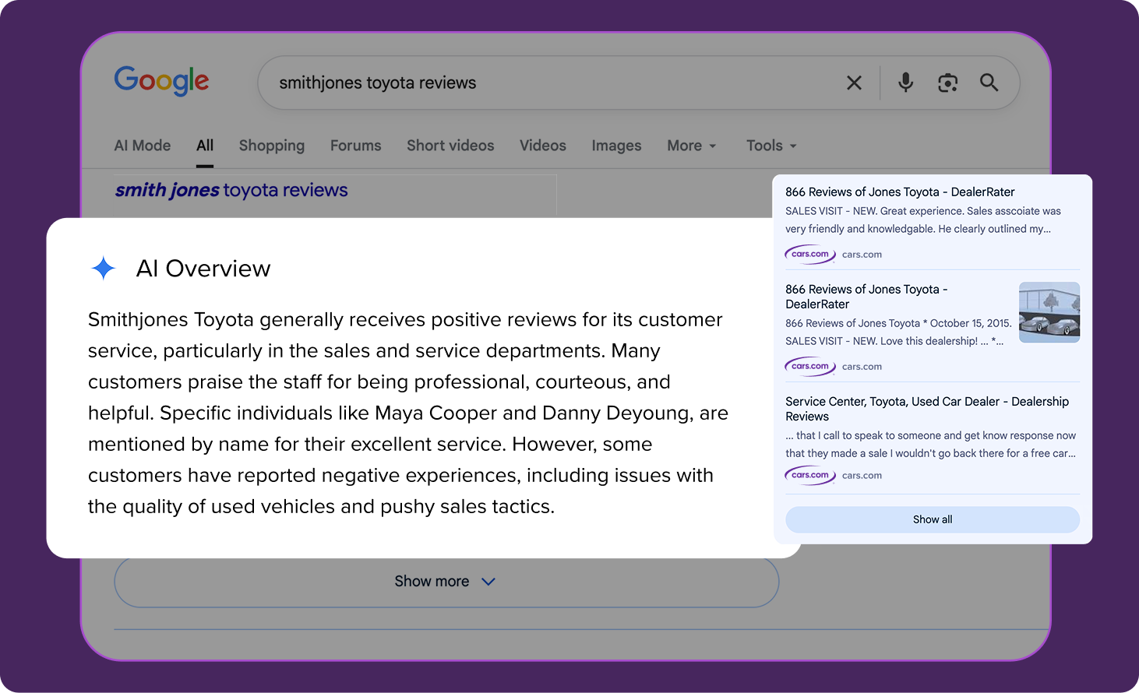Select the Shopping tab
This screenshot has height=693, width=1139.
pyautogui.click(x=271, y=146)
